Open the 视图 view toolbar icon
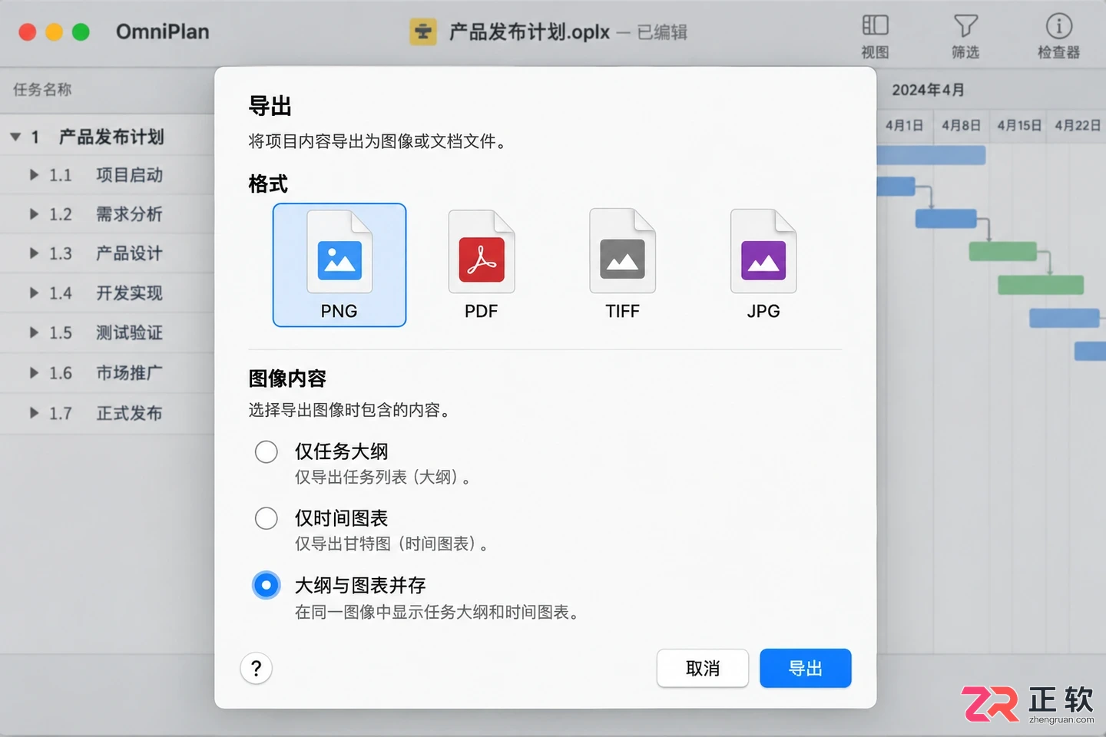 click(x=875, y=36)
